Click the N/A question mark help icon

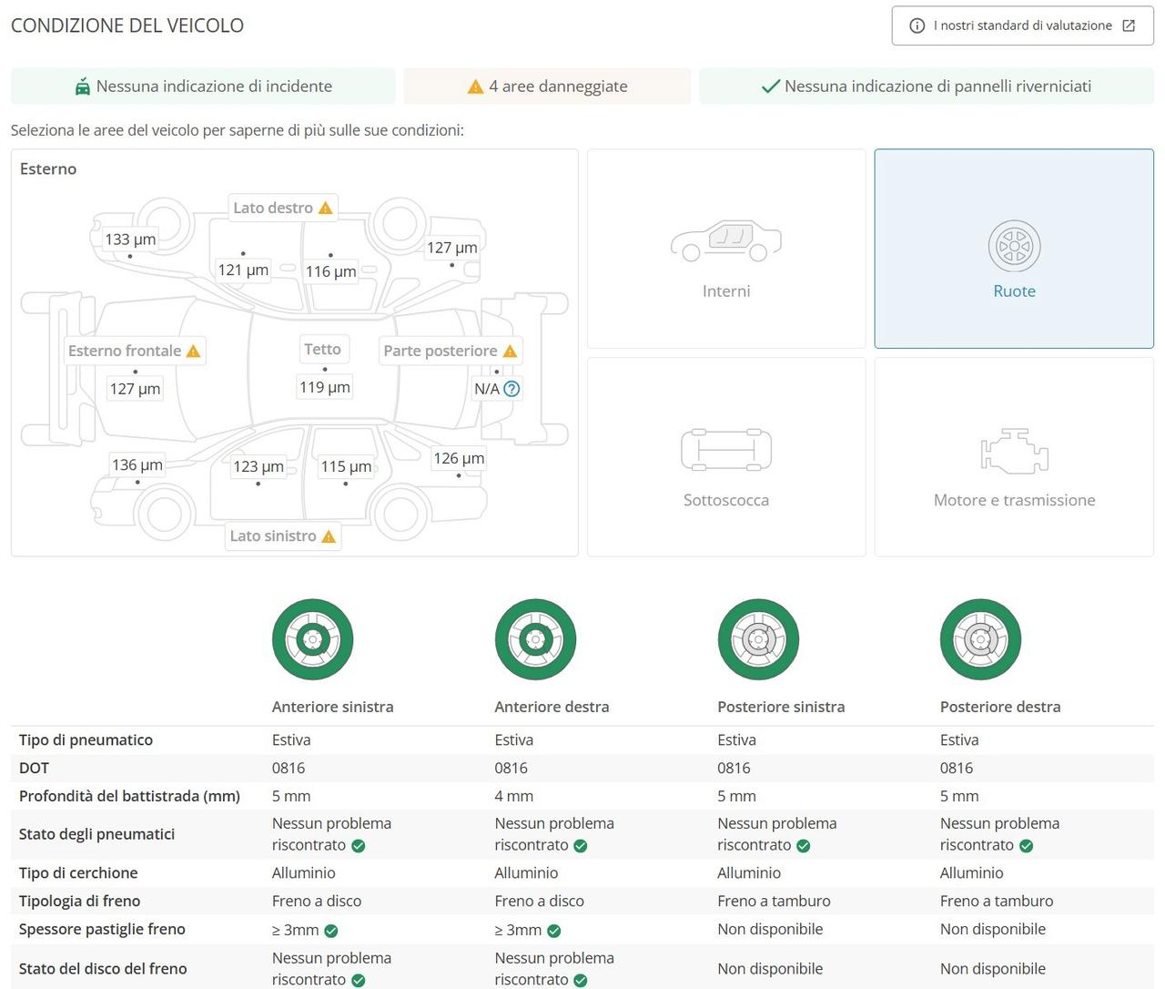(512, 389)
